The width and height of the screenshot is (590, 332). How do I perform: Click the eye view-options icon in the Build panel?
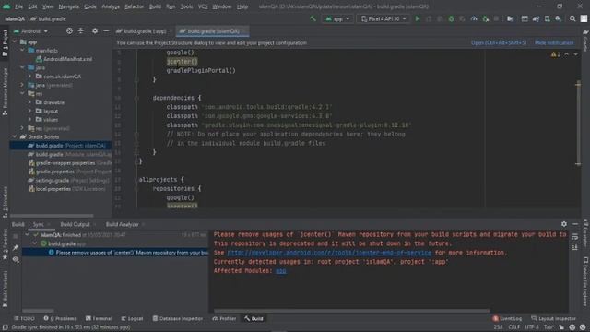point(16,259)
